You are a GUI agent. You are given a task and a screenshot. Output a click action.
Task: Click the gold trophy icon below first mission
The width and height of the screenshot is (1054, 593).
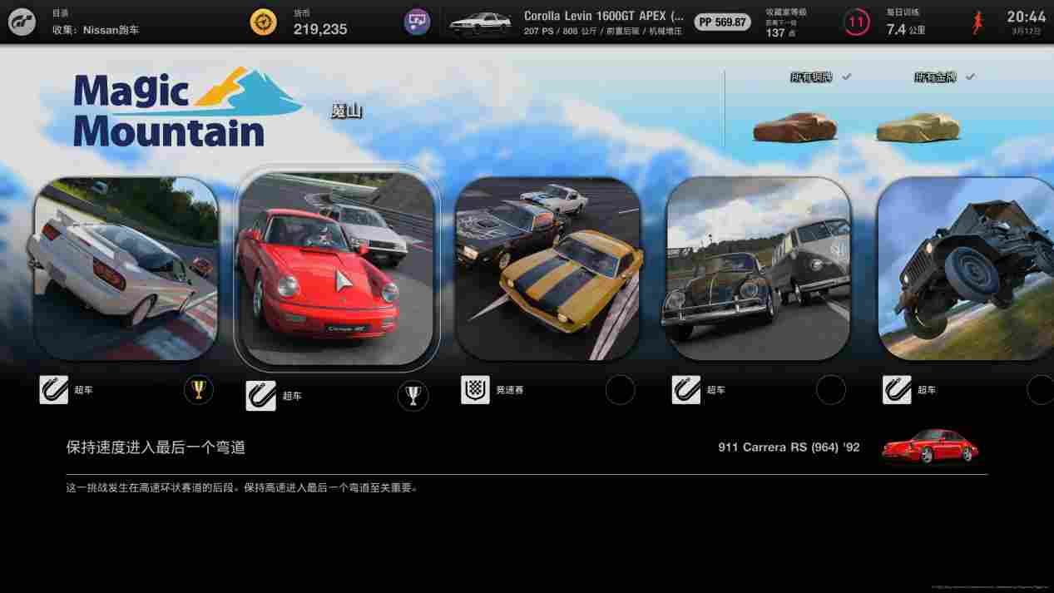point(198,389)
